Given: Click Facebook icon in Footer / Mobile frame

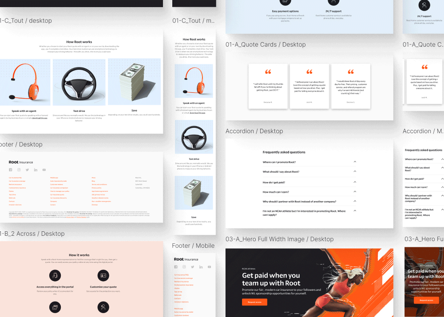Looking at the screenshot, I should 176,267.
